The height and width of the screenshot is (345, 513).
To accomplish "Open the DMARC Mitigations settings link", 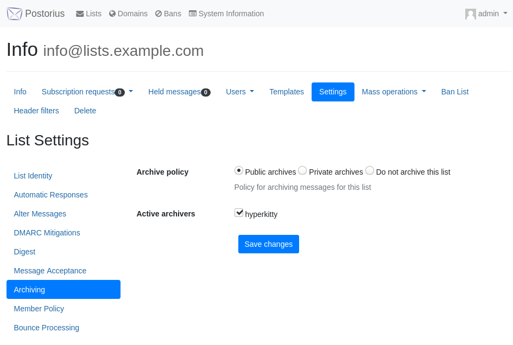I will click(x=47, y=233).
